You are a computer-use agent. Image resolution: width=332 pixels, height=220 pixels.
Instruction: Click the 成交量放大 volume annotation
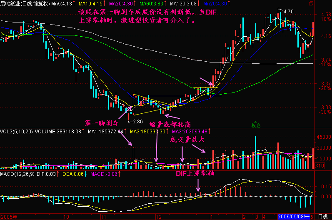pos(187,140)
